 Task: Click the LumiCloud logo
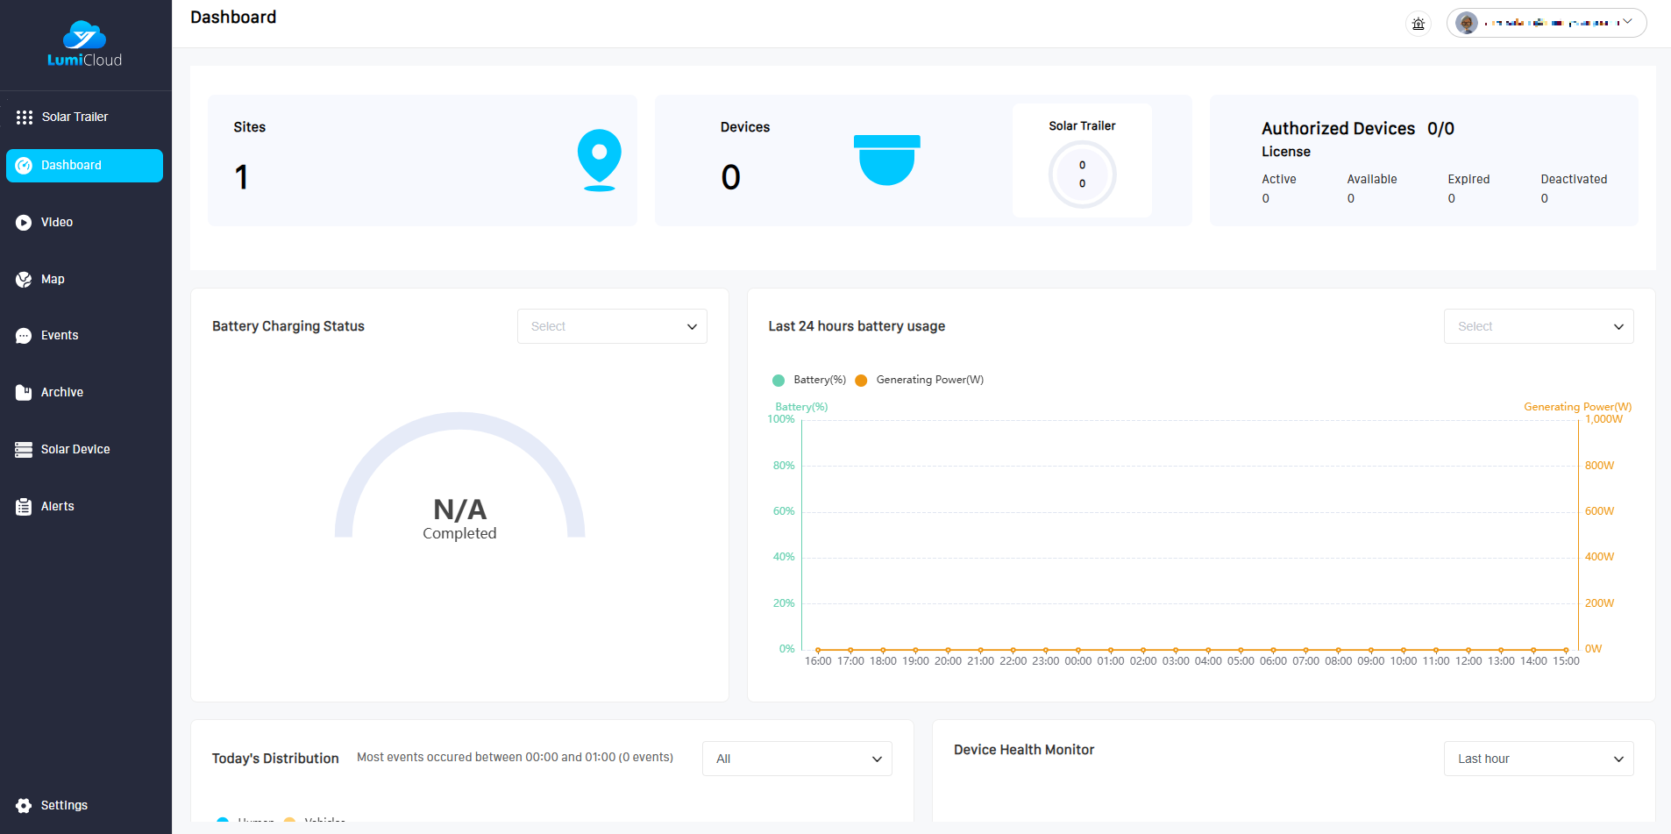85,44
